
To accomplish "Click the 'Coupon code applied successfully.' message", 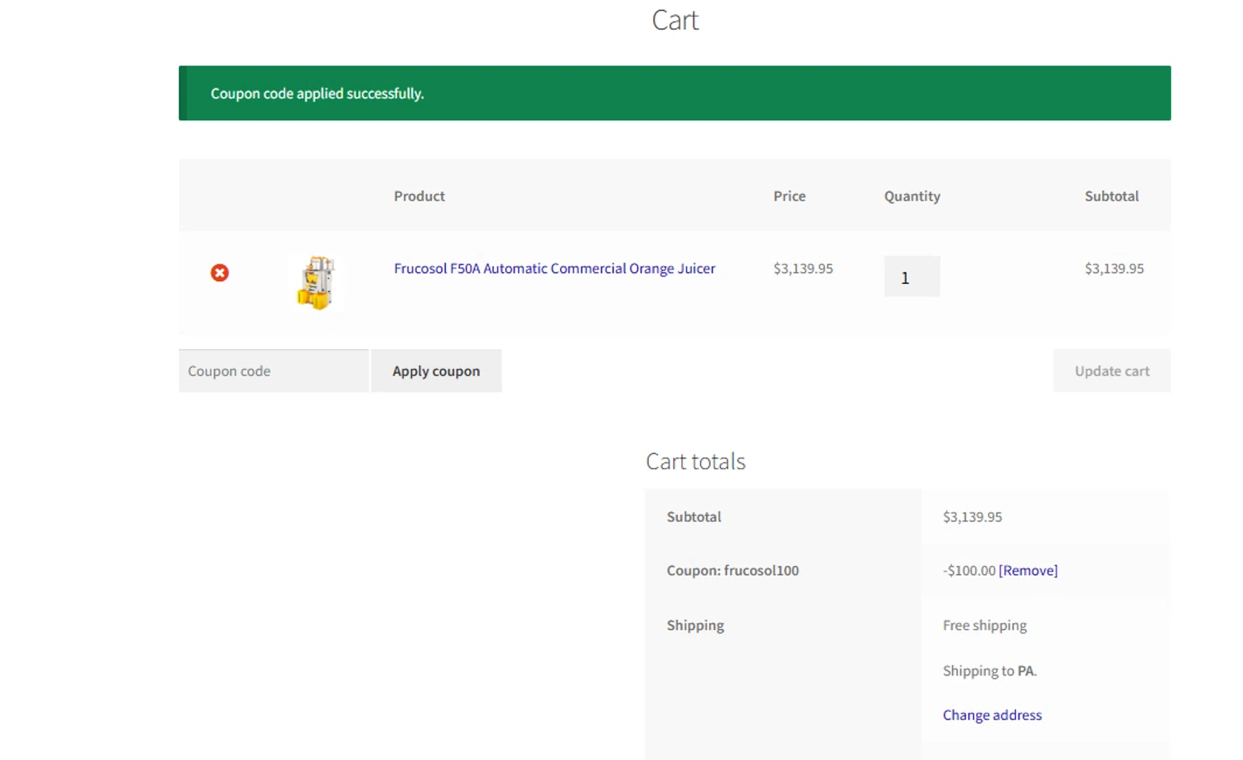I will click(317, 94).
